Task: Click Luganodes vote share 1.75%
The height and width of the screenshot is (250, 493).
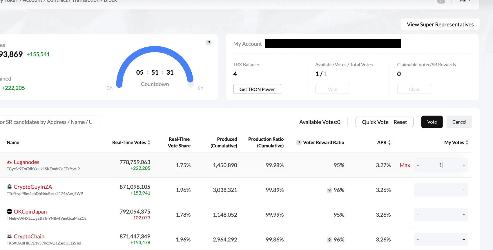Action: click(183, 165)
